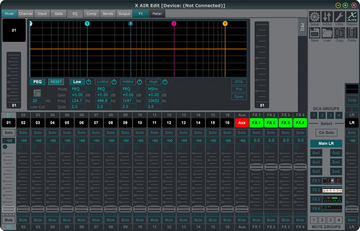Image resolution: width=360 pixels, height=231 pixels.
Task: Switch to the Sends tab
Action: 108,14
